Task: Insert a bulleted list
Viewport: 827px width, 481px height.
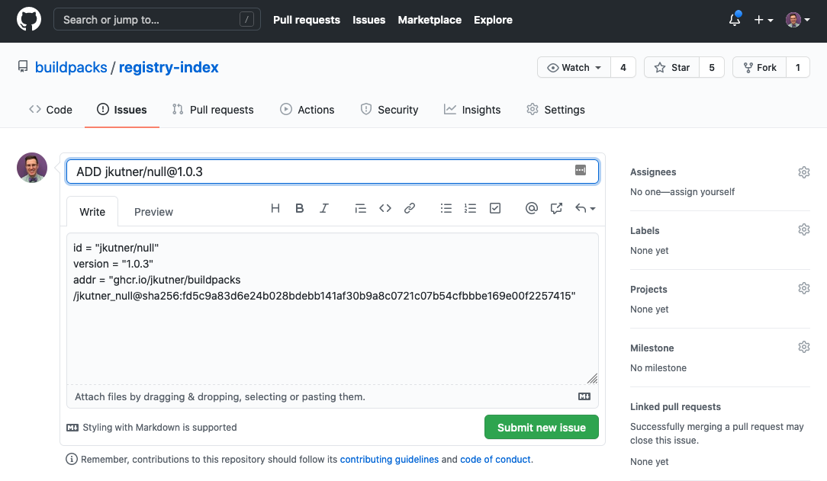Action: pos(446,208)
